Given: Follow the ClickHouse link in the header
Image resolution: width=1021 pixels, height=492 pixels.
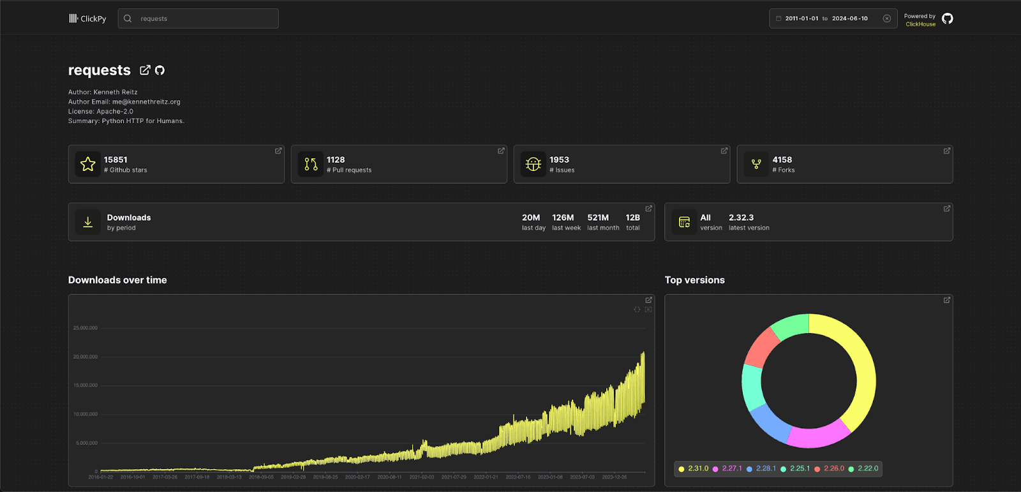Looking at the screenshot, I should [920, 24].
